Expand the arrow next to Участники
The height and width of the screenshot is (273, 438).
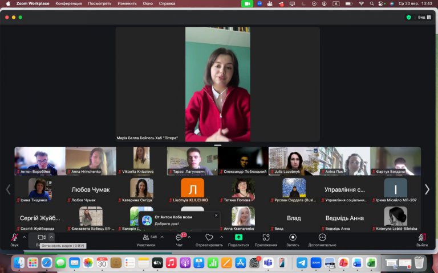point(162,237)
